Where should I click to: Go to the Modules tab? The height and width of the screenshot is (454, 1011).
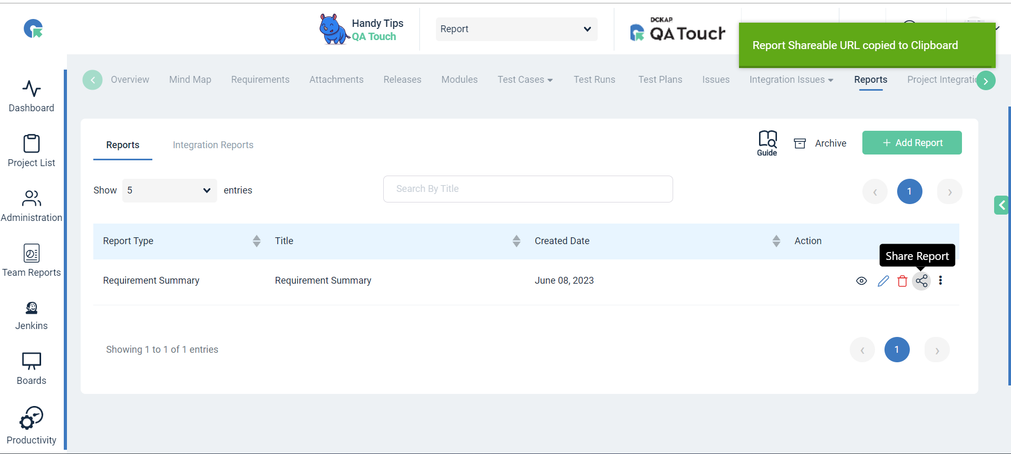460,80
